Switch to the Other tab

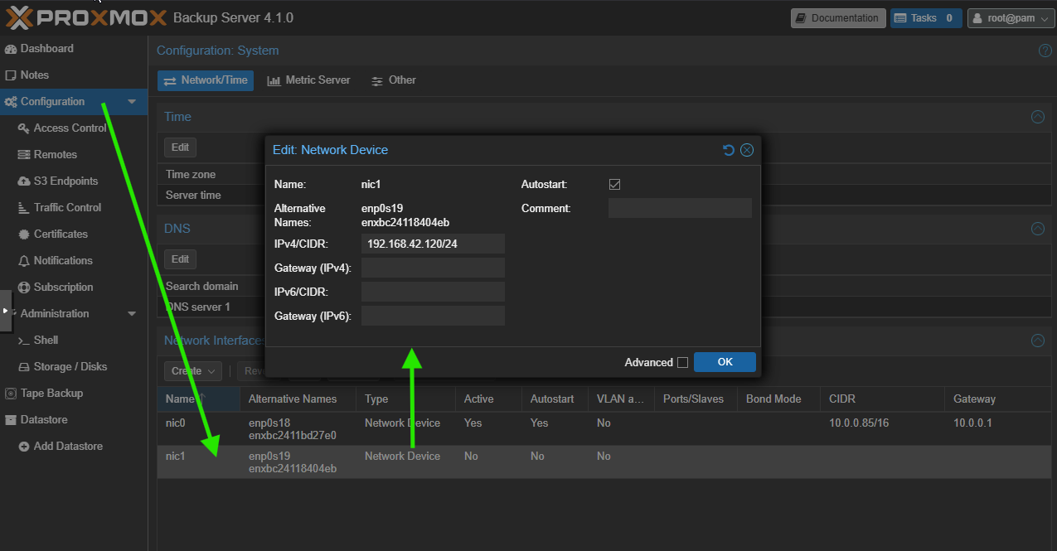[x=394, y=80]
